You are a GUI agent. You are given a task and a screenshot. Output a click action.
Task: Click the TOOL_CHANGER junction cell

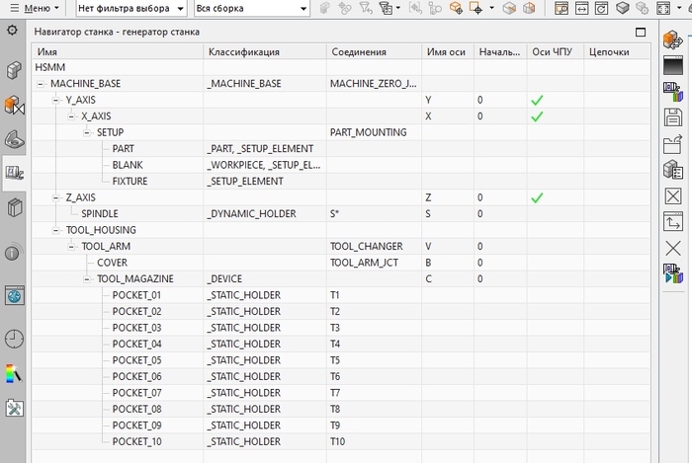point(375,246)
